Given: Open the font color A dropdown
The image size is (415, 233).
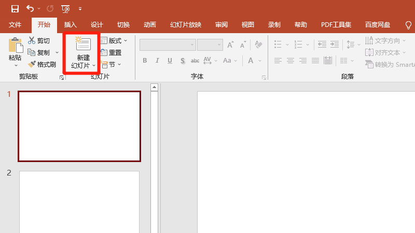Looking at the screenshot, I should (x=259, y=61).
